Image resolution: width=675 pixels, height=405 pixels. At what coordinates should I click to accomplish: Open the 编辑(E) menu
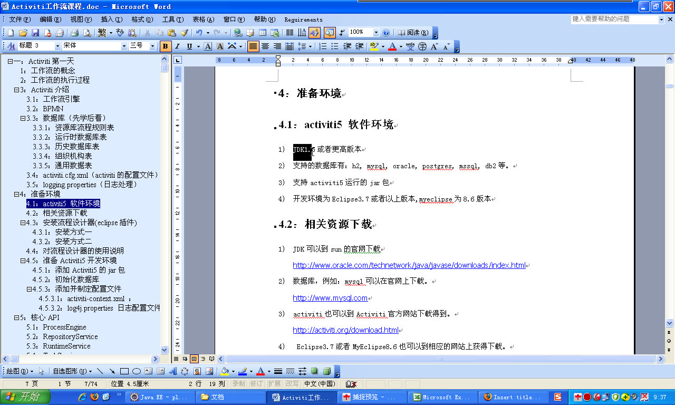tap(50, 20)
